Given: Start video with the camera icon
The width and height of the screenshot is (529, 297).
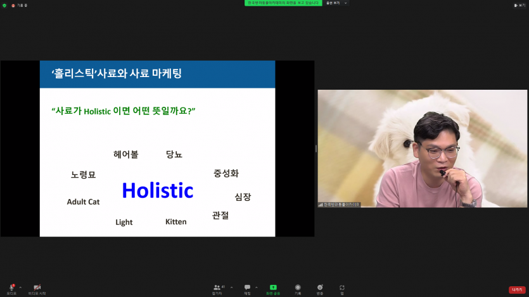Looking at the screenshot, I should 37,288.
